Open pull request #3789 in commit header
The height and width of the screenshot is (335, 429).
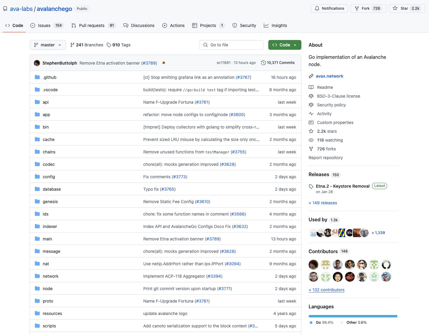pos(149,63)
